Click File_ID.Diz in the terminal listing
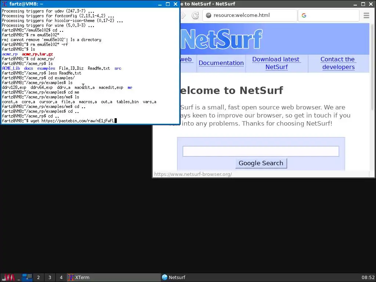 click(x=71, y=68)
